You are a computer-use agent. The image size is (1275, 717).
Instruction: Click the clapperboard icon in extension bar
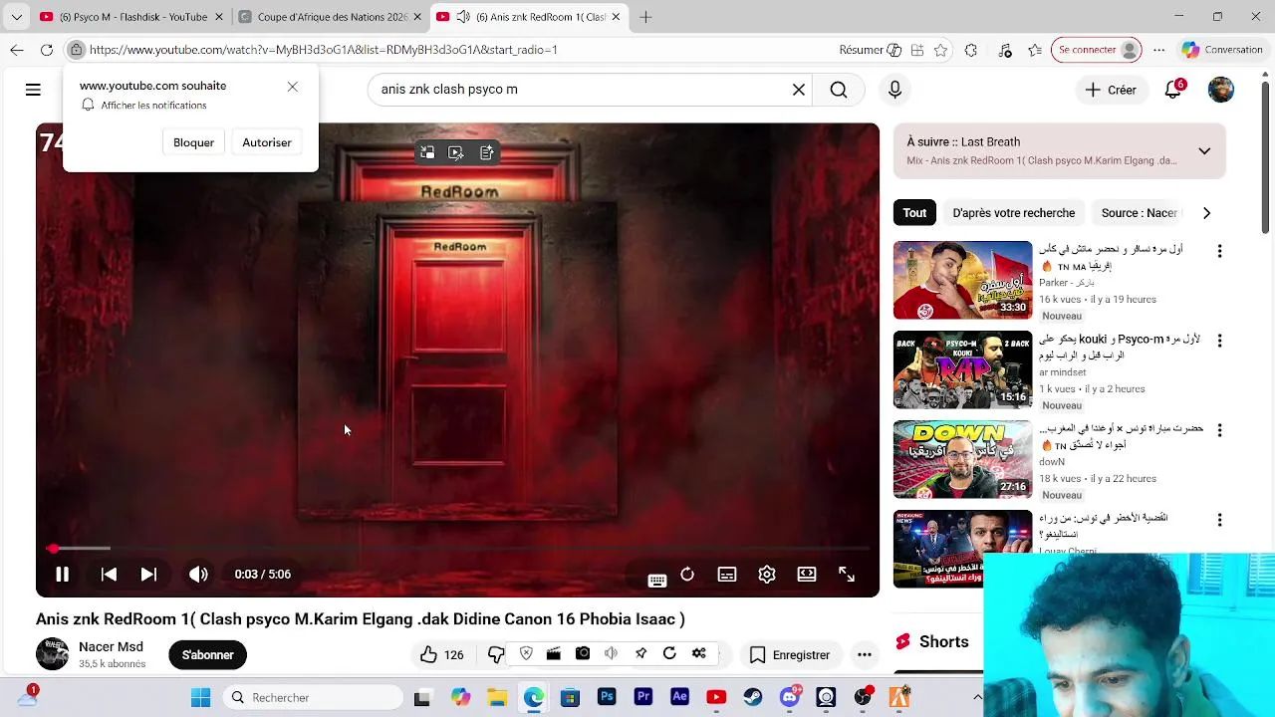click(554, 654)
